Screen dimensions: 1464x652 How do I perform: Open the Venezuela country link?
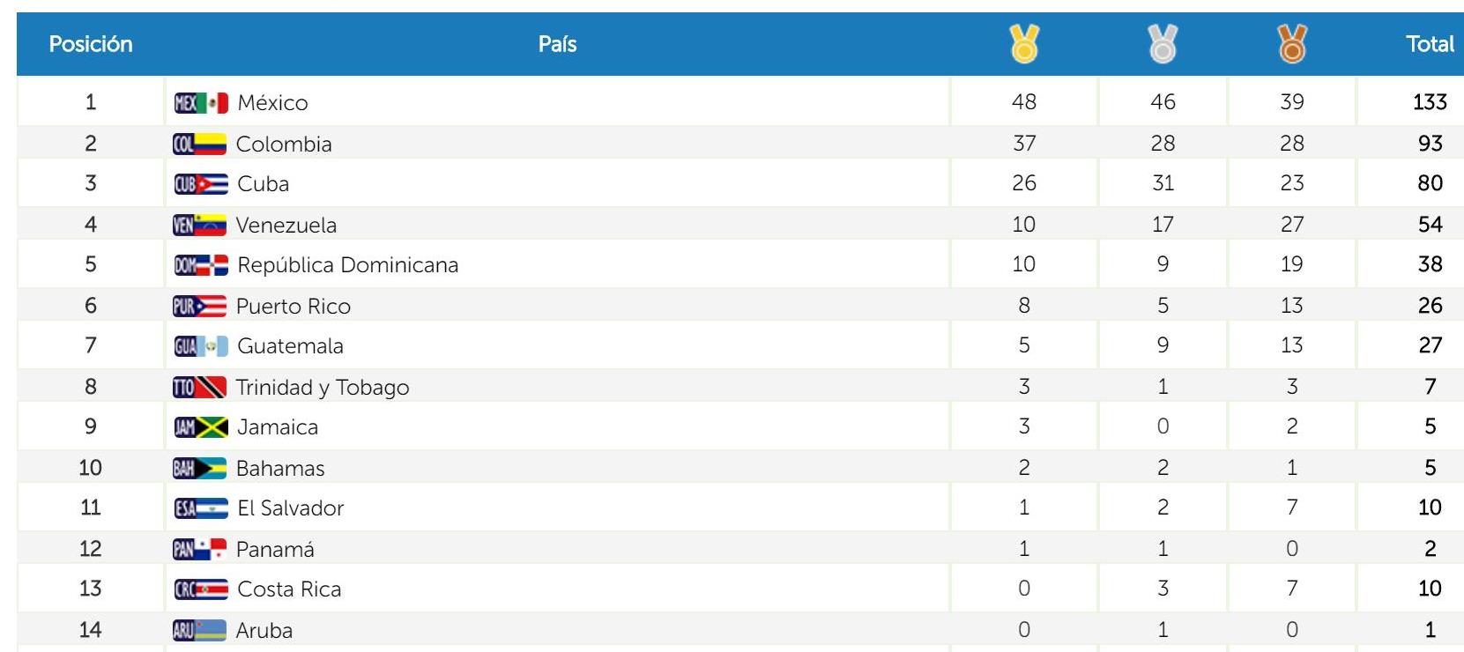(x=286, y=226)
